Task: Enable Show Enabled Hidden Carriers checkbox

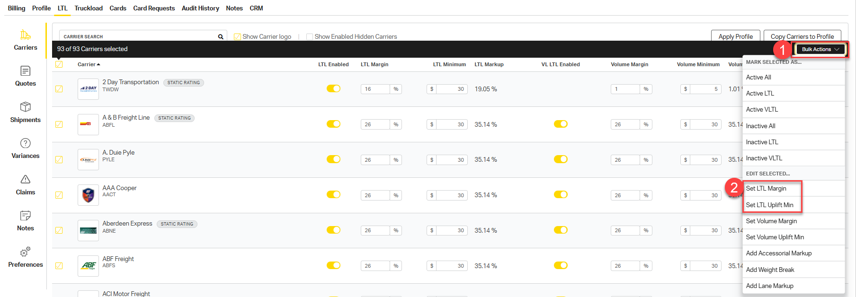Action: (x=310, y=37)
